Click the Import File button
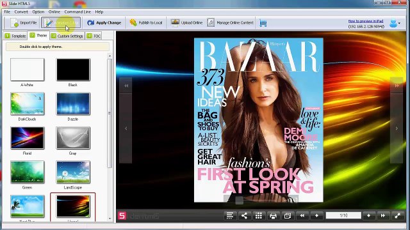Screen dimensions: 410x230 click(x=23, y=23)
